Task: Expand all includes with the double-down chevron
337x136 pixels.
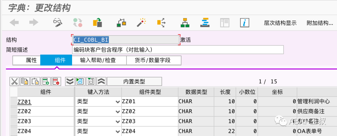Action: coord(70,81)
